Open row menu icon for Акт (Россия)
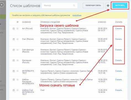 [17, 29]
